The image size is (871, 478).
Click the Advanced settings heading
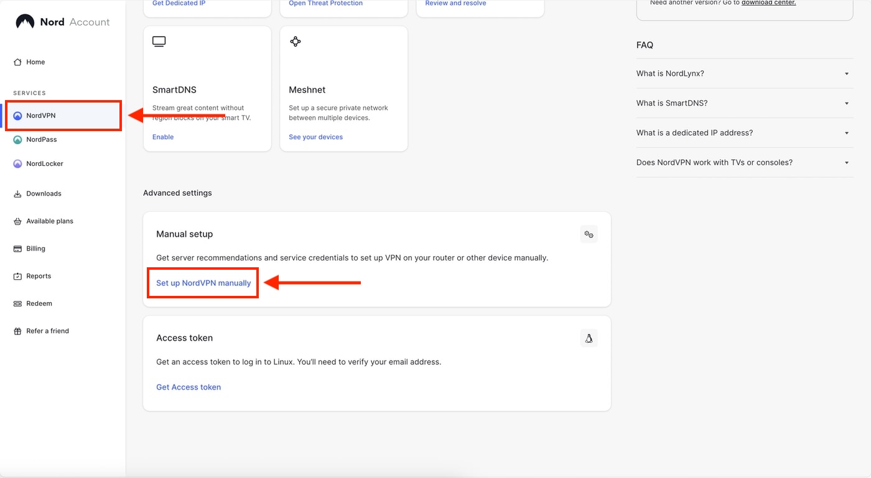pyautogui.click(x=177, y=193)
